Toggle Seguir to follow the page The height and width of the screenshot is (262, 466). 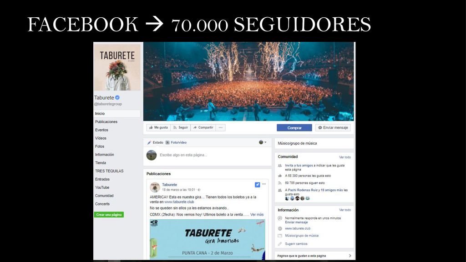click(x=180, y=127)
